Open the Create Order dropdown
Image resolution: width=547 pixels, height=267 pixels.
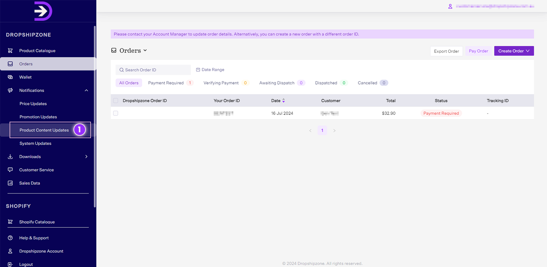coord(514,51)
